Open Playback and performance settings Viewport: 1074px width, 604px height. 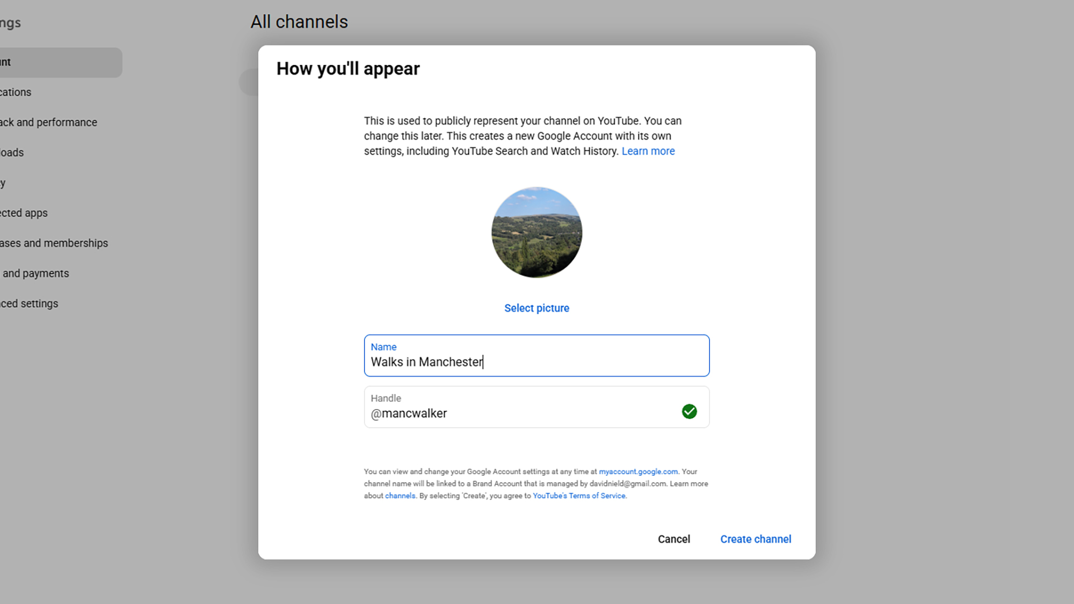click(x=48, y=122)
